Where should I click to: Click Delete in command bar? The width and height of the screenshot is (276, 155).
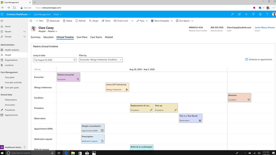pos(68,21)
